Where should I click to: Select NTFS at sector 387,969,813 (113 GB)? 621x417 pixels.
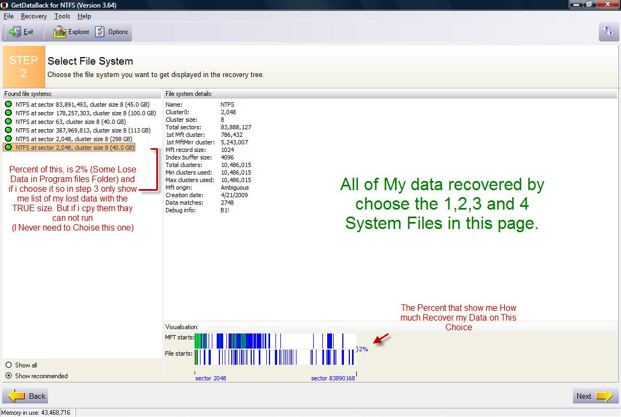(83, 130)
